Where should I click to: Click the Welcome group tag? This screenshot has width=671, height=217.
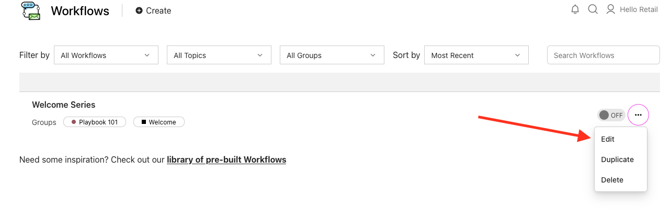point(159,122)
